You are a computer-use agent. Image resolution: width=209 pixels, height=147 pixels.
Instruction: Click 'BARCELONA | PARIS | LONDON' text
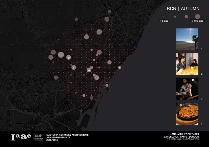[x=181, y=136]
